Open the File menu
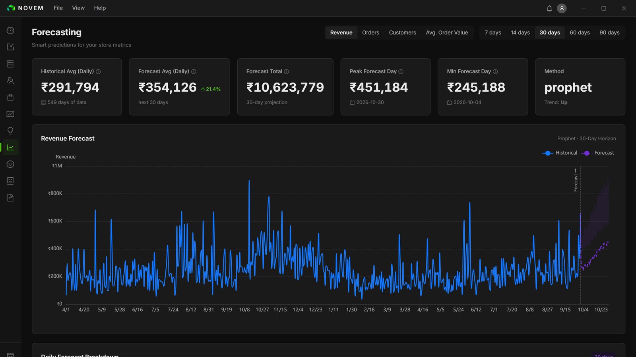Image resolution: width=636 pixels, height=357 pixels. pyautogui.click(x=58, y=8)
